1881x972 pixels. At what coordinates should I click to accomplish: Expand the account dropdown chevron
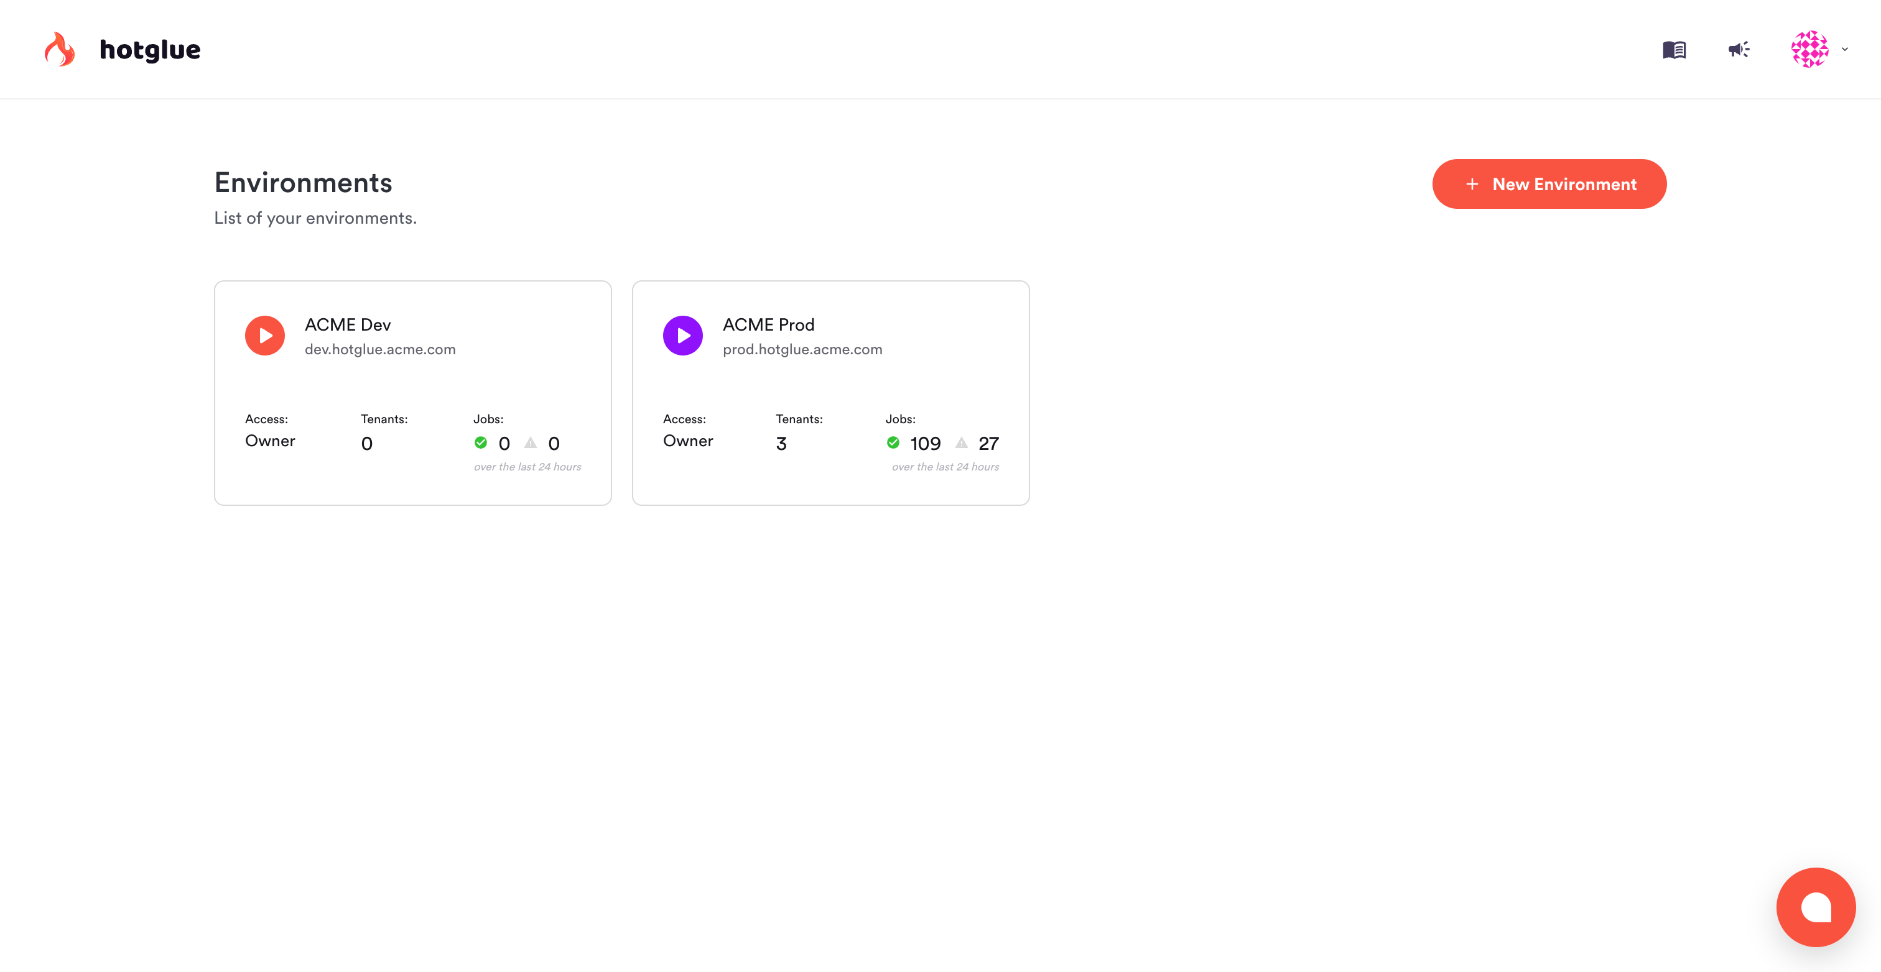point(1845,50)
